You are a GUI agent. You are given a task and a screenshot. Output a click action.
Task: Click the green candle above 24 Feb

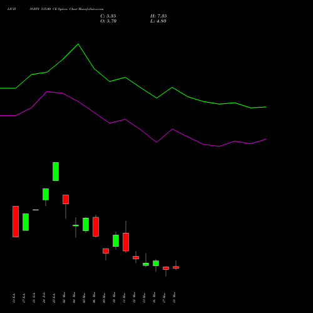(46, 194)
